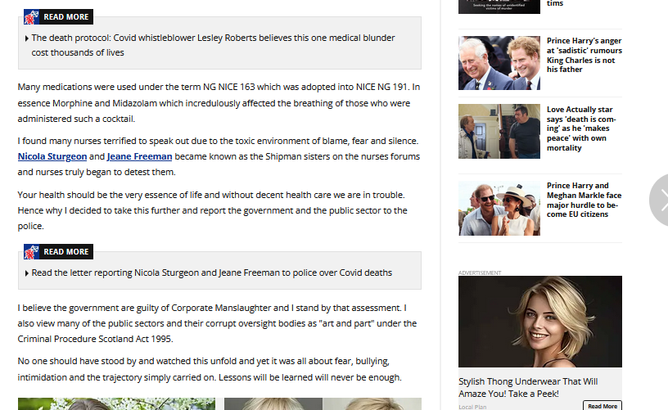Click the next arrow circle at right edge
The width and height of the screenshot is (668, 410).
tap(661, 200)
